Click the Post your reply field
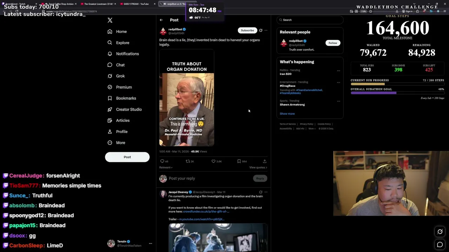The width and height of the screenshot is (449, 252). coord(210,178)
